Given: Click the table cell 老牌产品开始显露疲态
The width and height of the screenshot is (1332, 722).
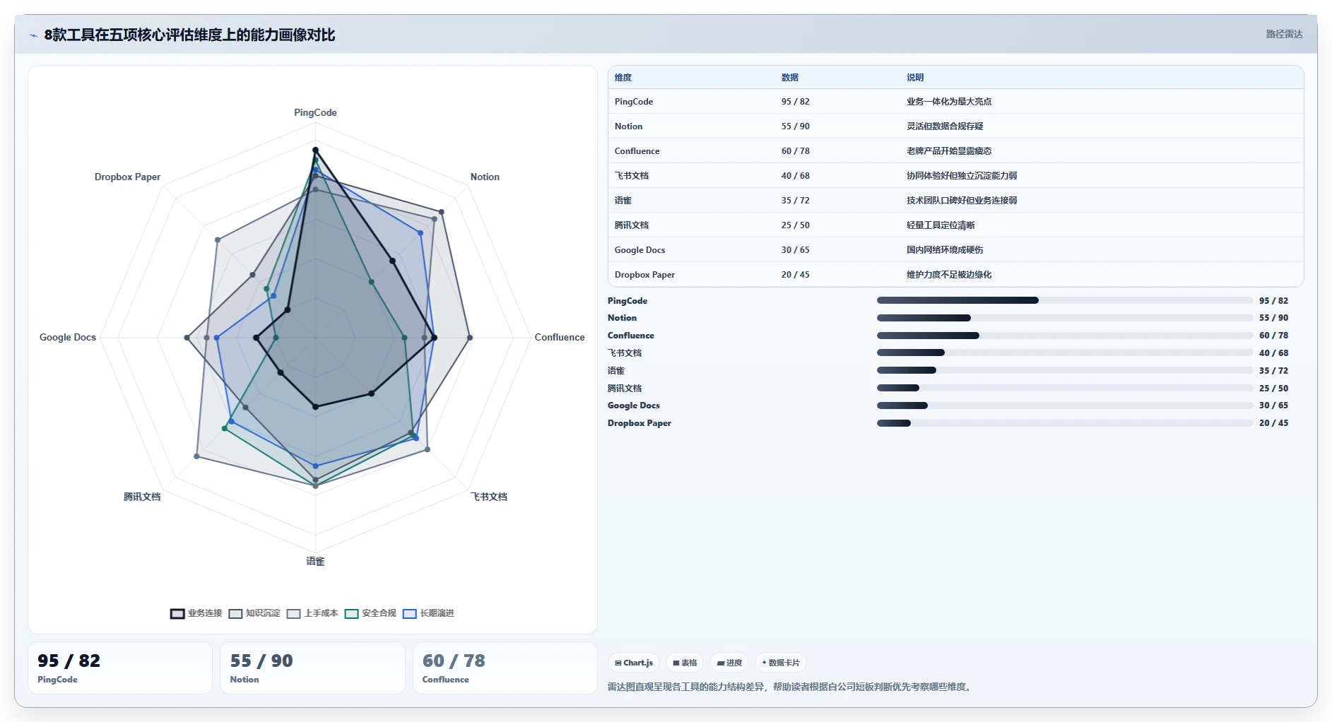Looking at the screenshot, I should [x=949, y=151].
